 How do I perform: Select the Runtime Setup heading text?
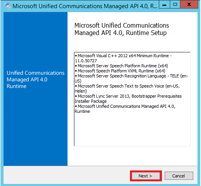(122, 29)
